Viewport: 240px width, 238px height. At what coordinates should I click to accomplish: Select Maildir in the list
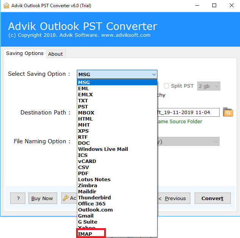tap(117, 191)
